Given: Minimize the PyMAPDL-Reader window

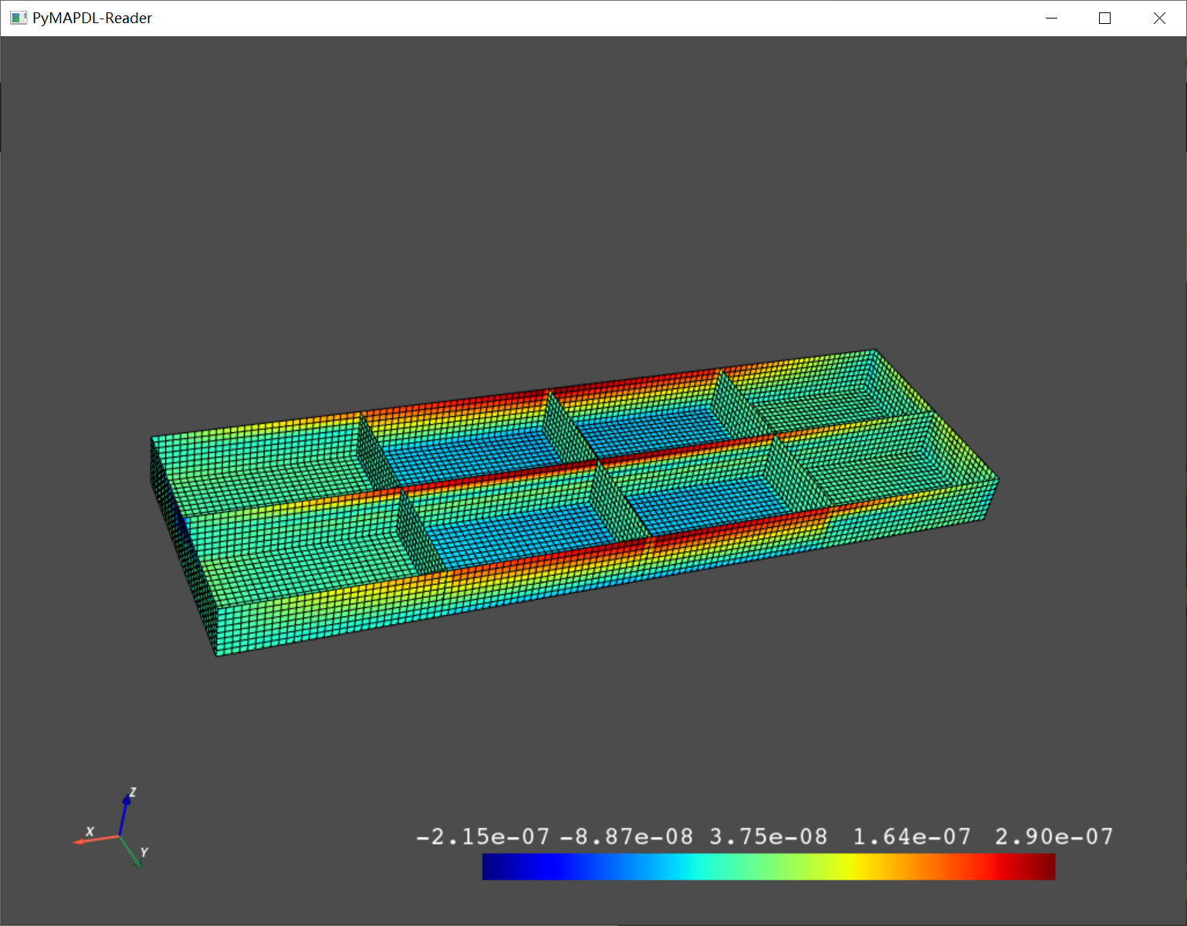Looking at the screenshot, I should (1051, 18).
